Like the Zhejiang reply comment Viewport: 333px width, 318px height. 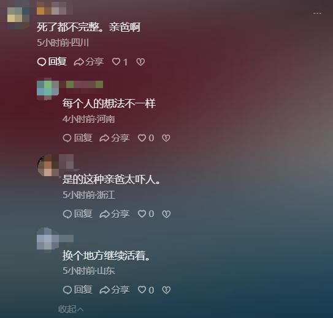146,214
